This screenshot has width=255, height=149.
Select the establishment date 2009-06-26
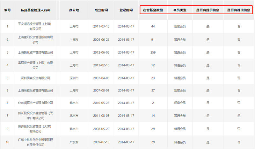[101, 40]
